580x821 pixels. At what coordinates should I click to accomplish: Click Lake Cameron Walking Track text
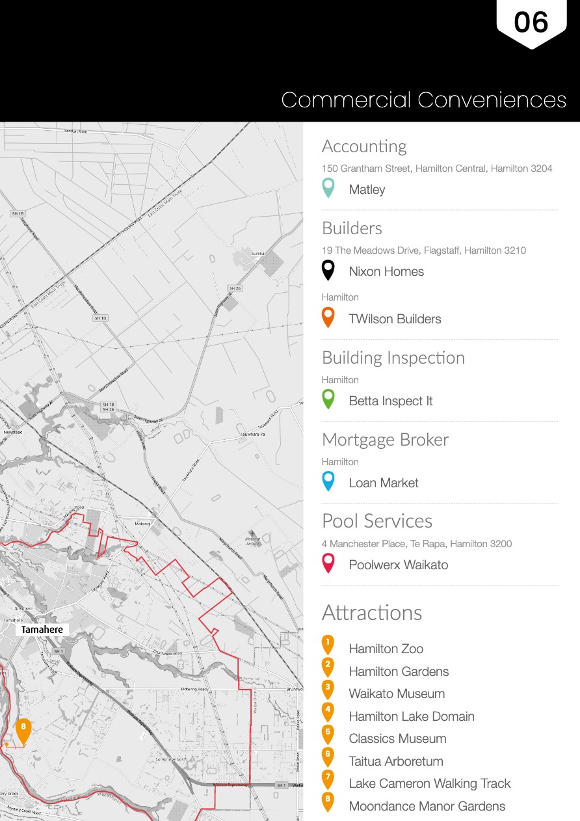click(429, 783)
